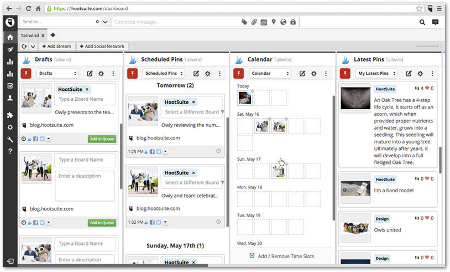This screenshot has height=272, width=450.
Task: Toggle Twitter sharing on Owly presents draft
Action: click(x=42, y=139)
